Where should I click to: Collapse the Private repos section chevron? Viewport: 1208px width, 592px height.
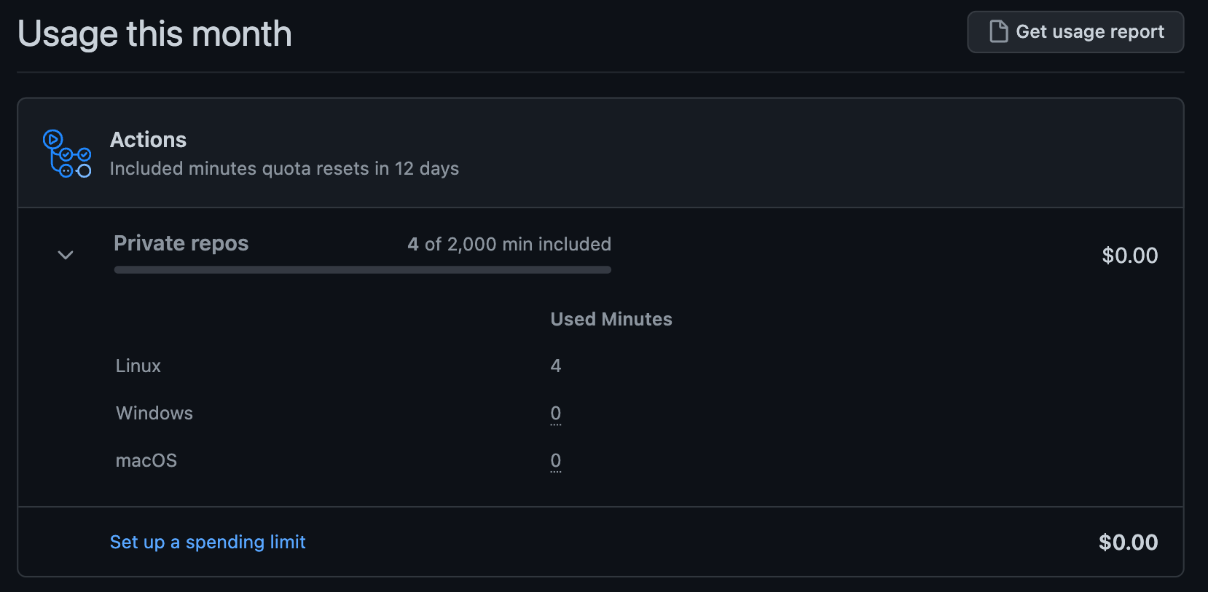tap(66, 255)
